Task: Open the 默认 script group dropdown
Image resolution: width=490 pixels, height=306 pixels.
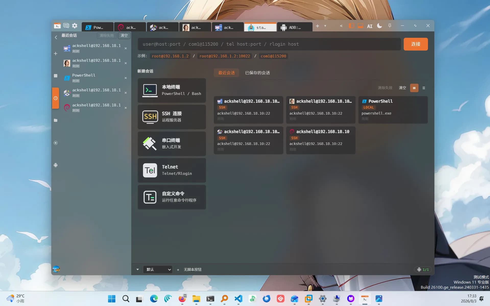Action: (158, 270)
